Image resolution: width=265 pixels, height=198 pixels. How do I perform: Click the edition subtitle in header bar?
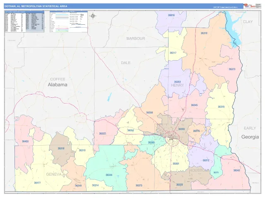225,7
